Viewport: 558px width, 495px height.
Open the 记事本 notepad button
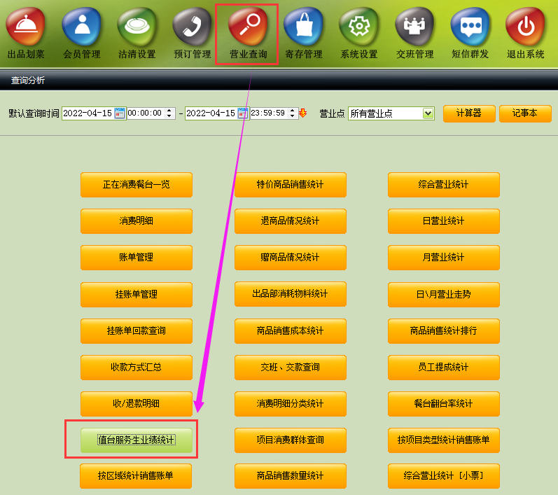[525, 113]
